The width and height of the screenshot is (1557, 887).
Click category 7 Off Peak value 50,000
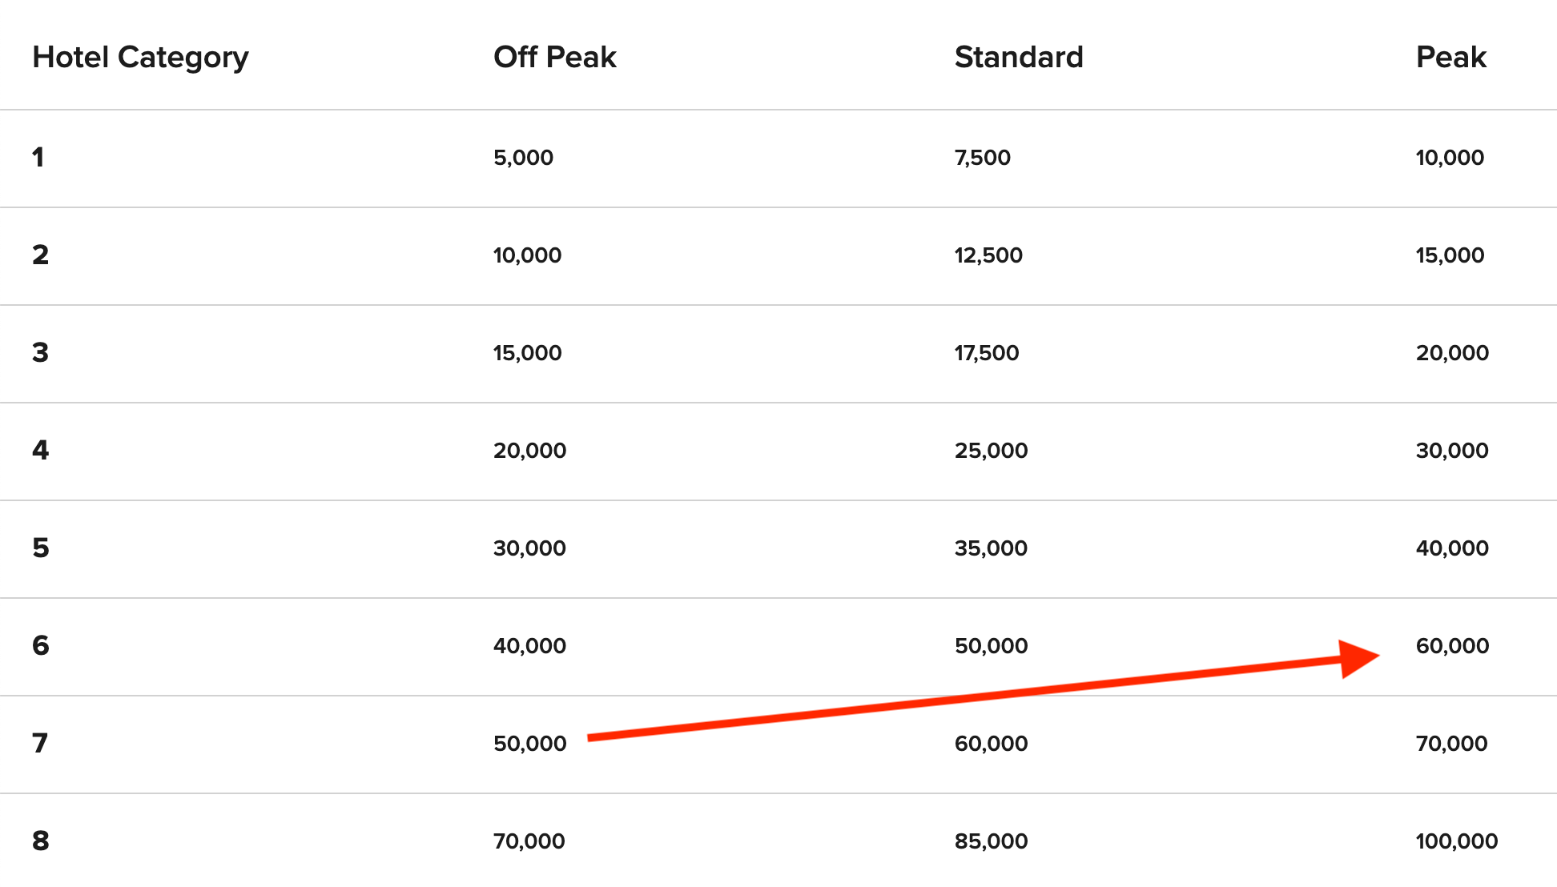coord(529,744)
